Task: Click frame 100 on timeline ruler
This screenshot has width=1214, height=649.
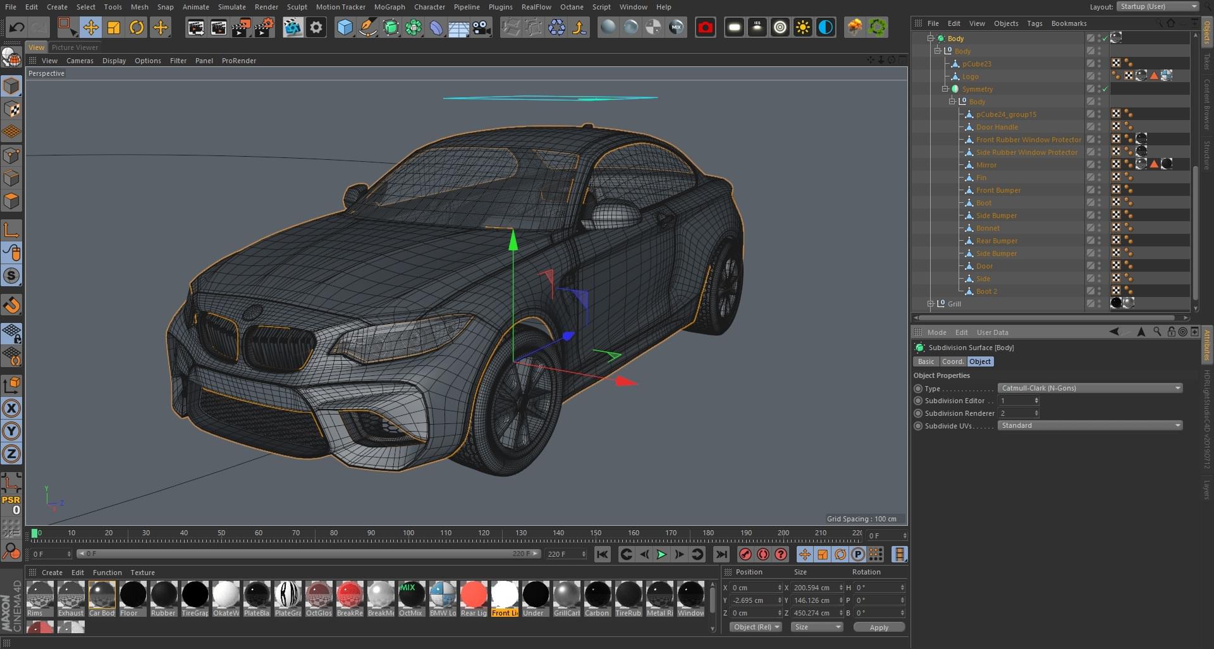Action: [x=408, y=533]
